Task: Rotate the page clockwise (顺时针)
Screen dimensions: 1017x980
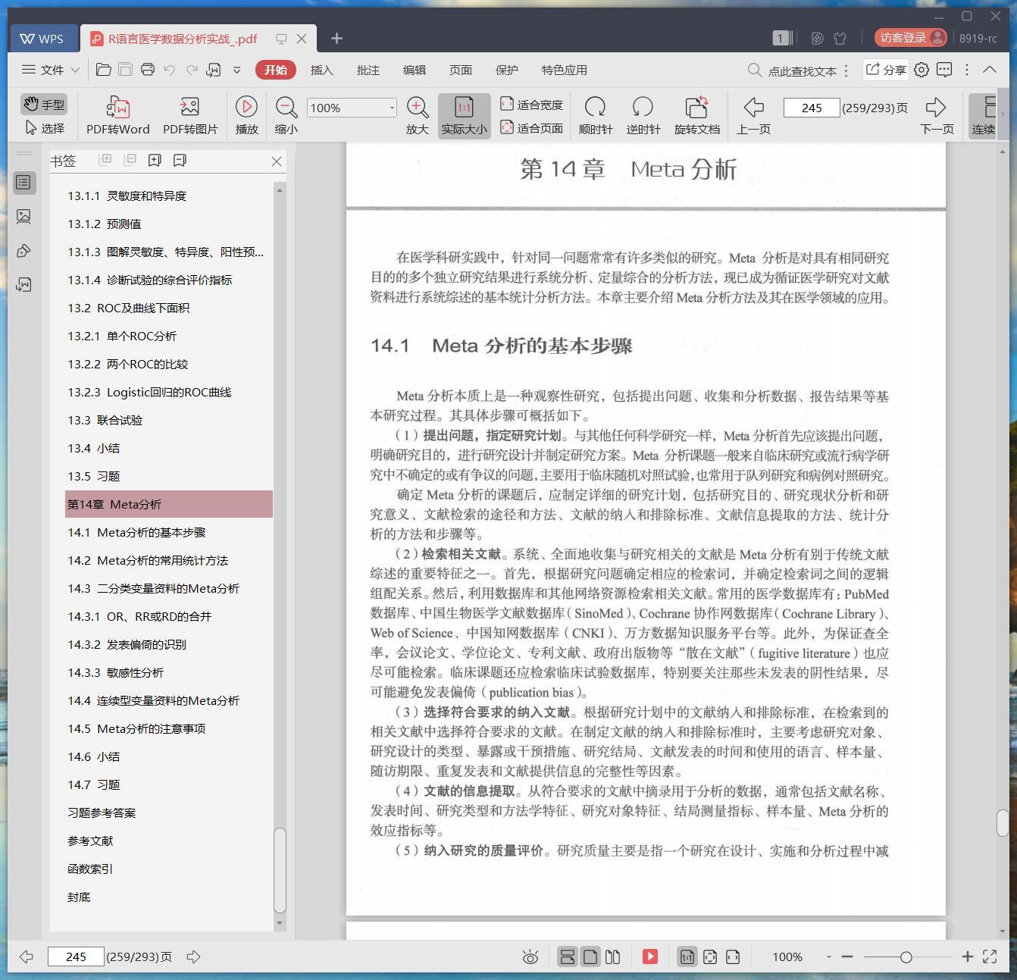Action: 596,115
